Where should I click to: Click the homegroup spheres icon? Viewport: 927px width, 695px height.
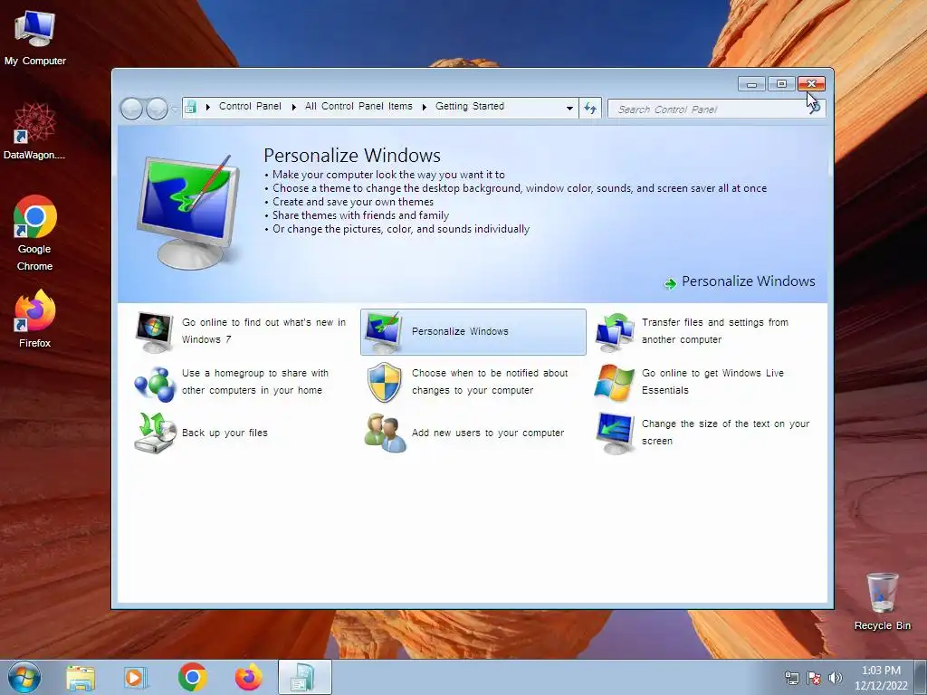(154, 384)
